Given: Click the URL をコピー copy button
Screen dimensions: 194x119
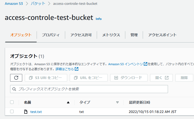Looking at the screenshot, I should click(x=89, y=78).
